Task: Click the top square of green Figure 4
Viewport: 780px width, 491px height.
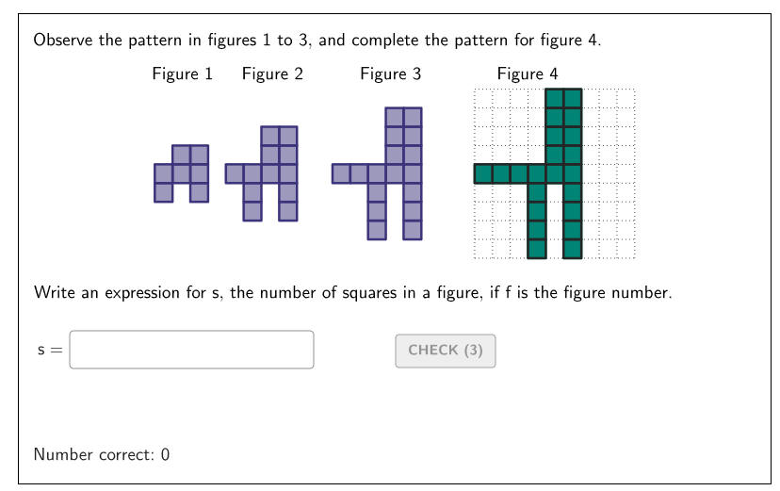Action: [x=555, y=99]
